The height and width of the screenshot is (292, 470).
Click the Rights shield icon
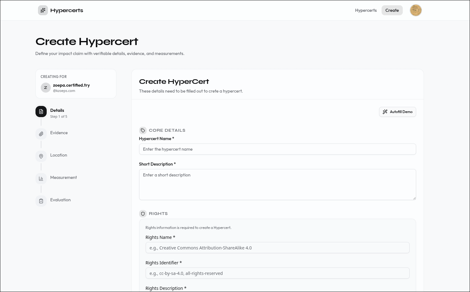(x=143, y=214)
